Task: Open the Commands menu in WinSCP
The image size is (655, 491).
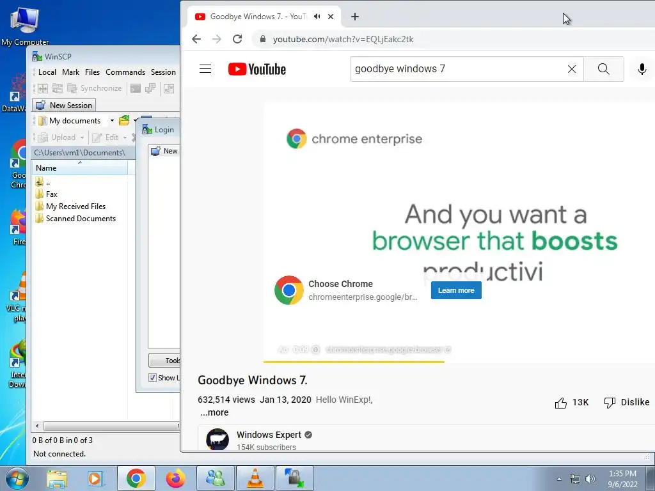Action: pyautogui.click(x=125, y=72)
